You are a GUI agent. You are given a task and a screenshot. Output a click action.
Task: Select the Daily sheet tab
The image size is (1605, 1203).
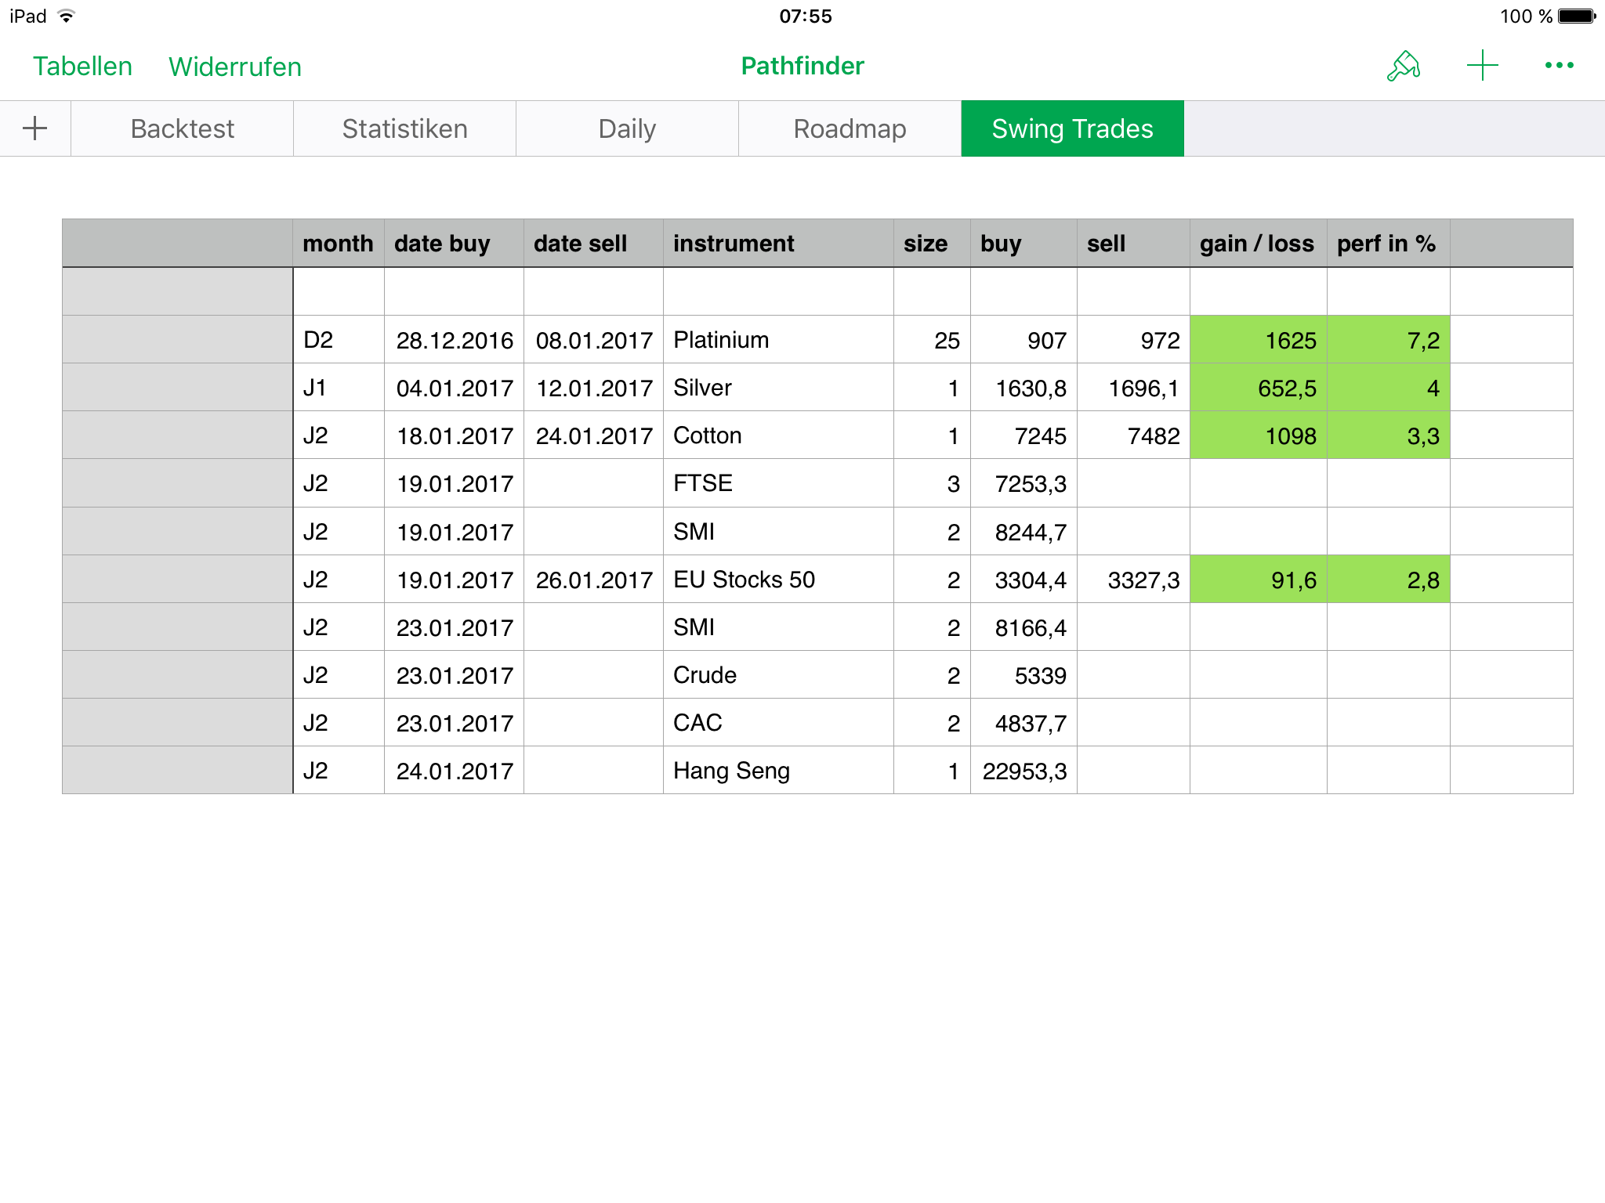(x=627, y=128)
